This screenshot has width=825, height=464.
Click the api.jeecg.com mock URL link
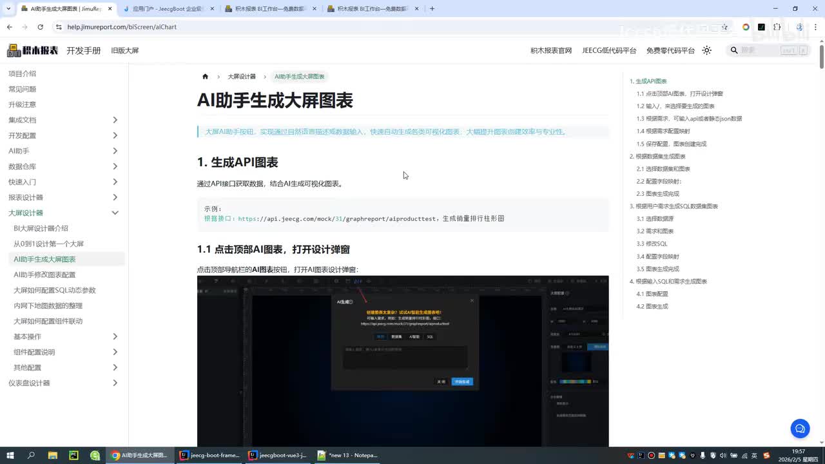coord(337,218)
